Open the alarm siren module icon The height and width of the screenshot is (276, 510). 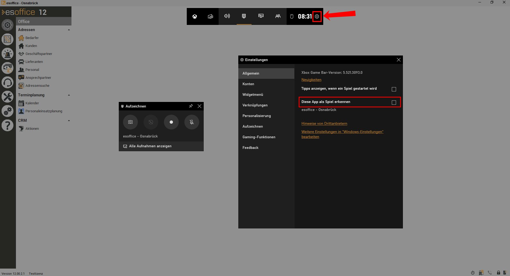click(7, 54)
